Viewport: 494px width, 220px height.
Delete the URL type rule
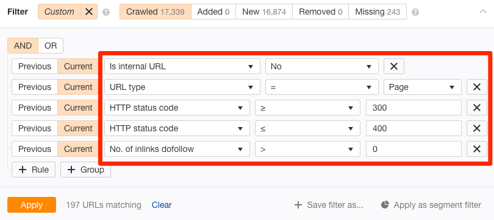[x=477, y=87]
